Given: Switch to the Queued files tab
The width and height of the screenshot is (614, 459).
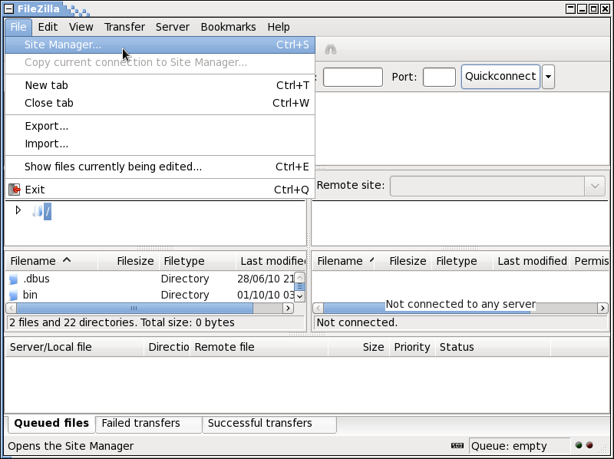Looking at the screenshot, I should (x=51, y=424).
